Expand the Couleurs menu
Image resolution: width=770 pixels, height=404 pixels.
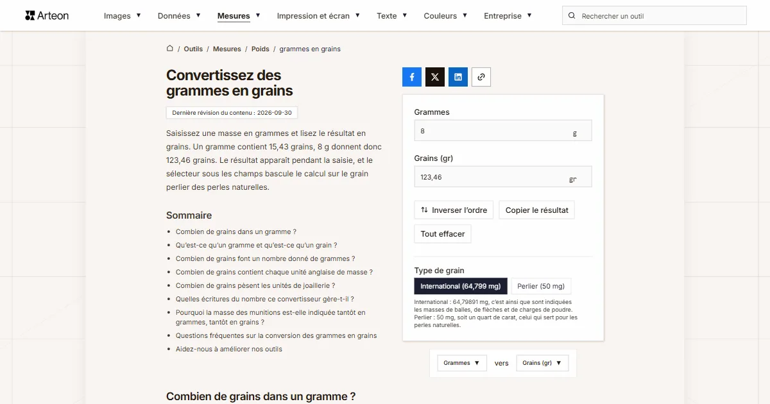click(x=445, y=16)
